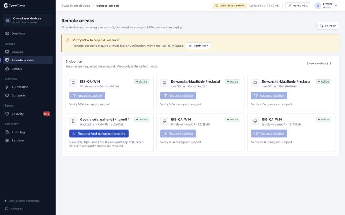Click 'Windows · amd64 · 22d19e8b' text
This screenshot has width=345, height=215.
[191, 124]
